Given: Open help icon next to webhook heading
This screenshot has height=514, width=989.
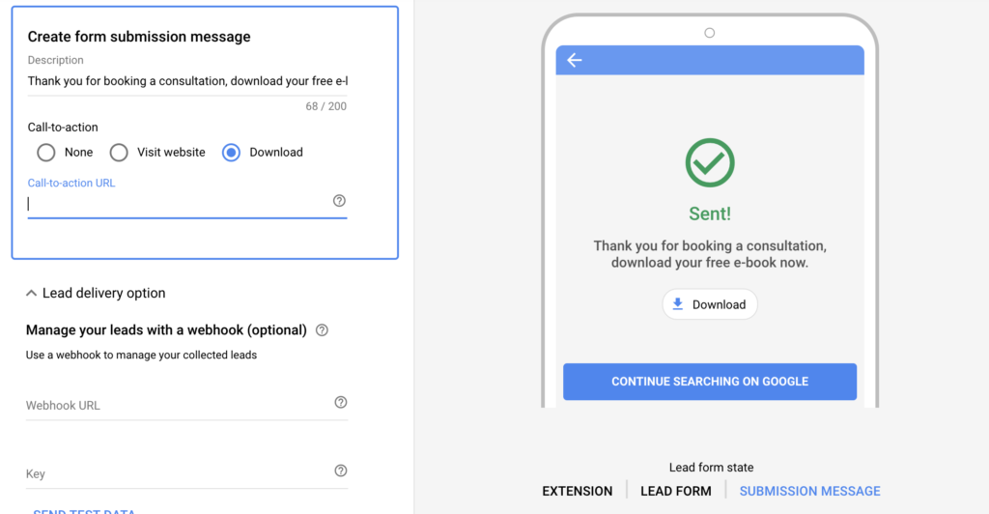Looking at the screenshot, I should pyautogui.click(x=322, y=329).
